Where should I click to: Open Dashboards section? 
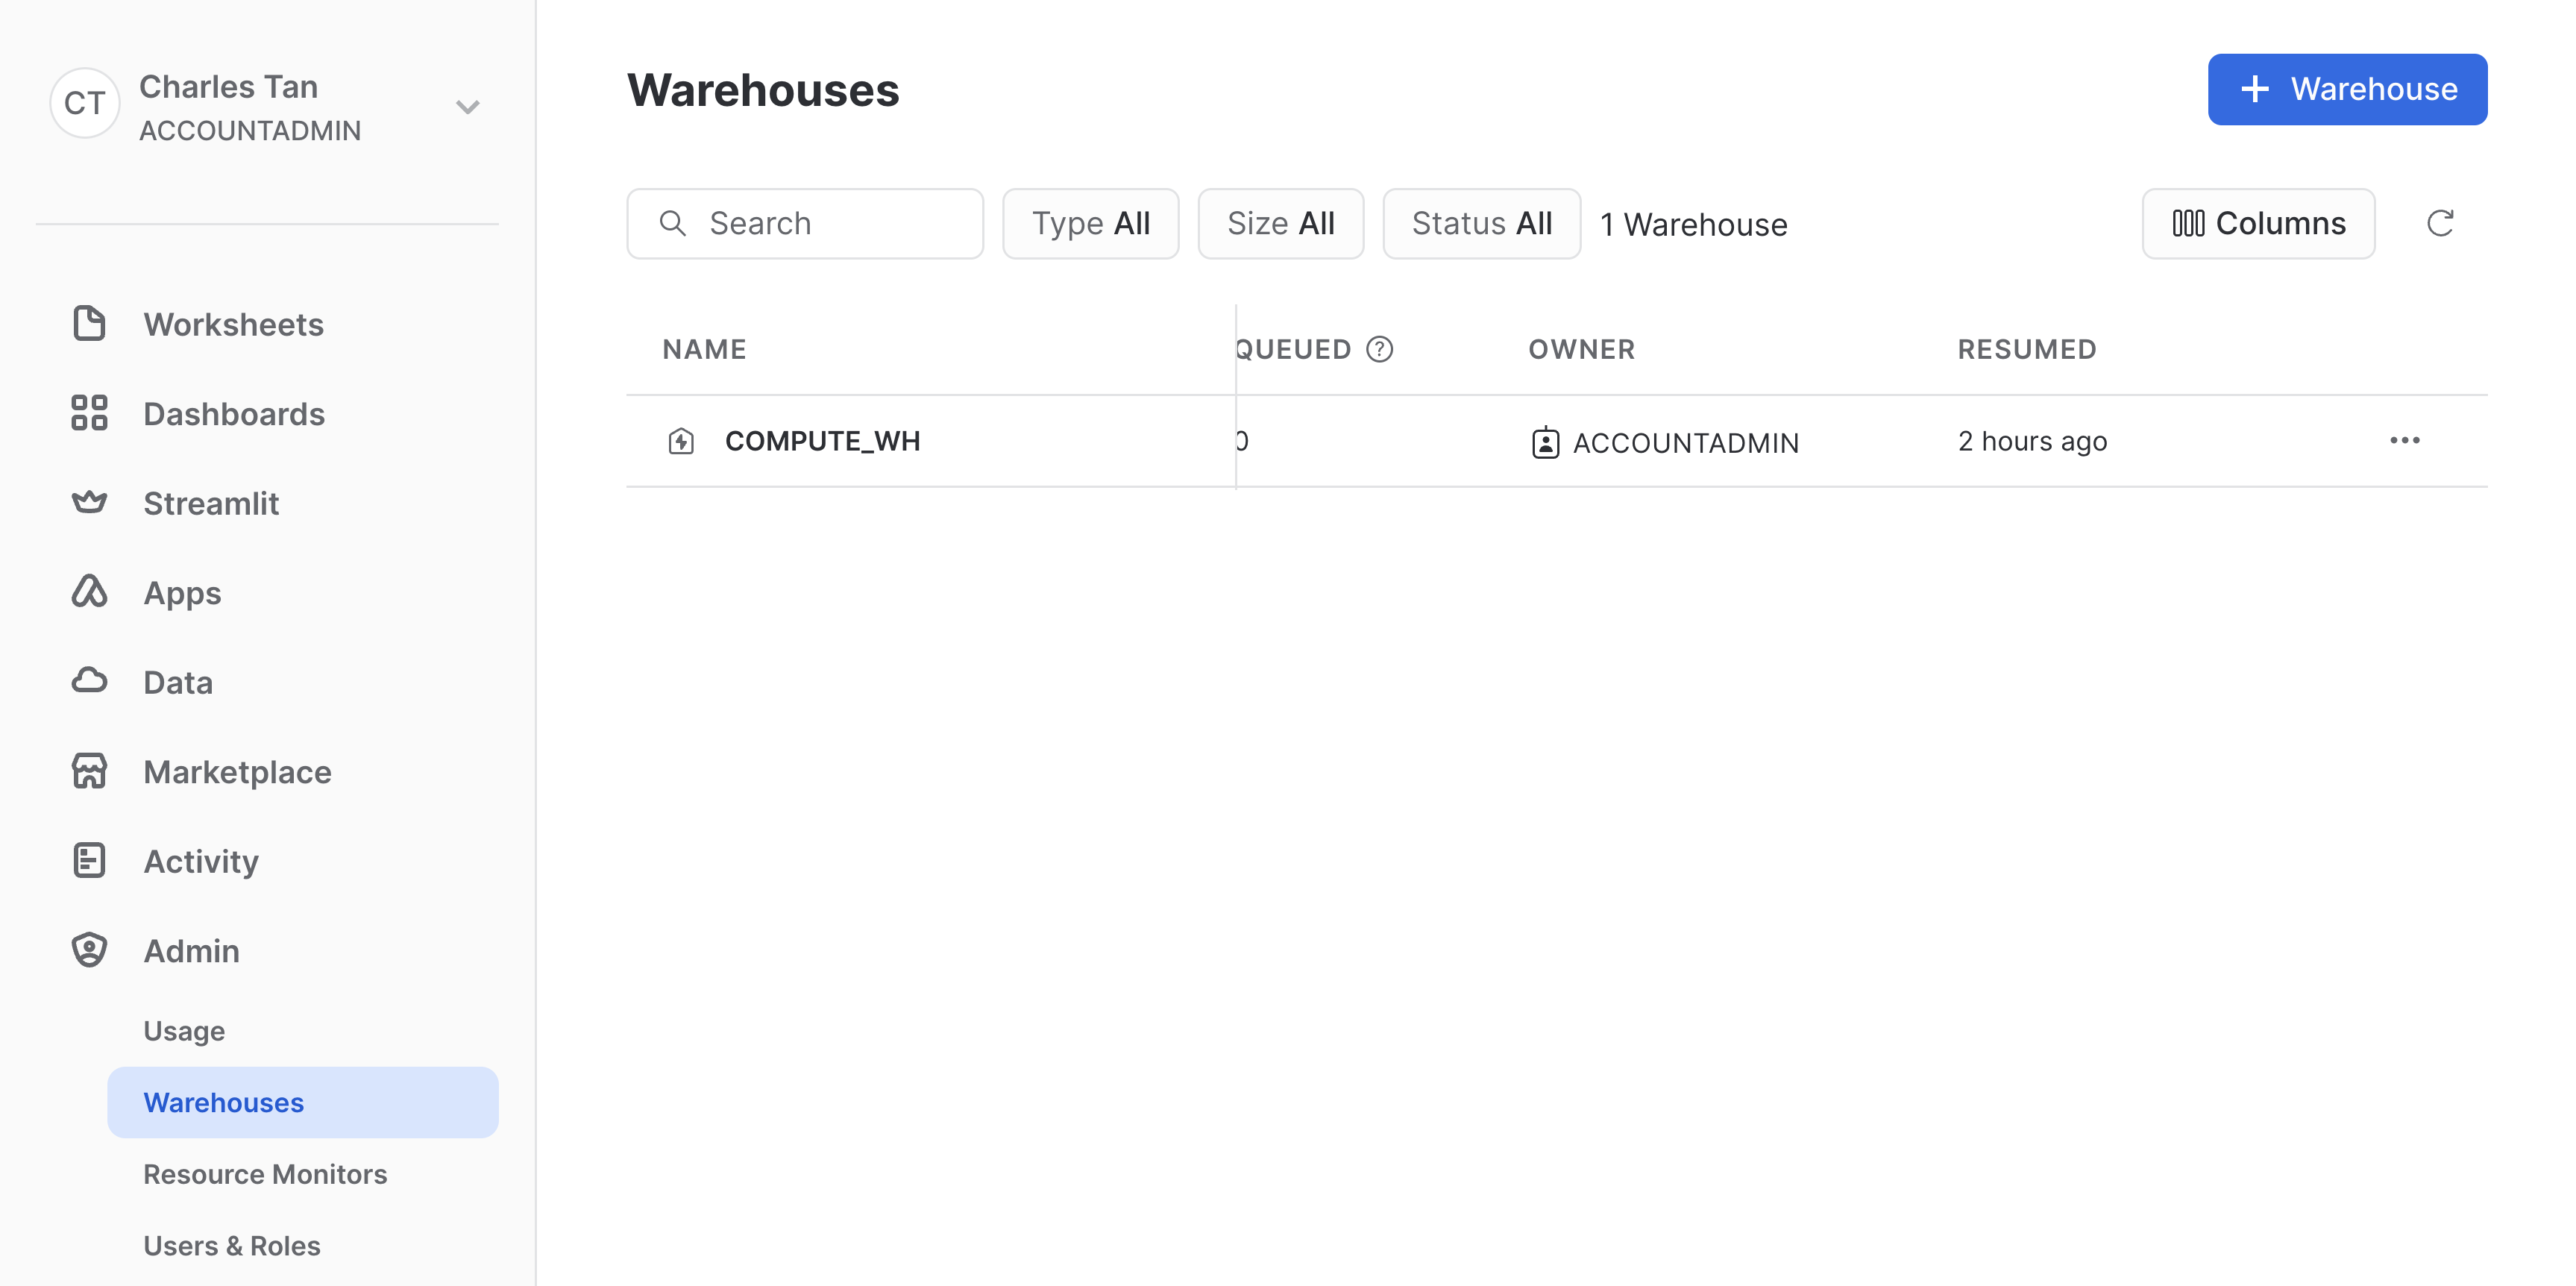click(234, 414)
